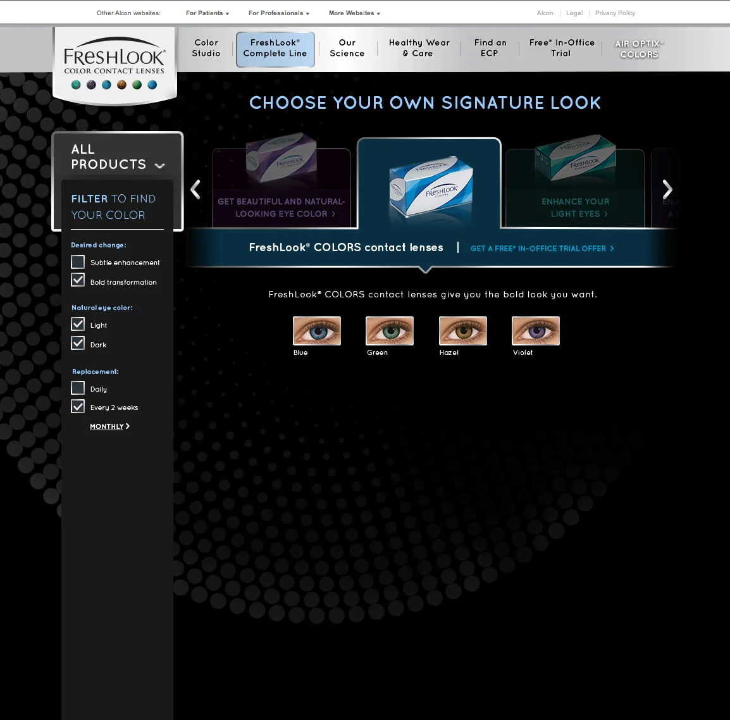Uncheck the Dark natural eye color checkbox
Screen dimensions: 730x720
pyautogui.click(x=78, y=343)
